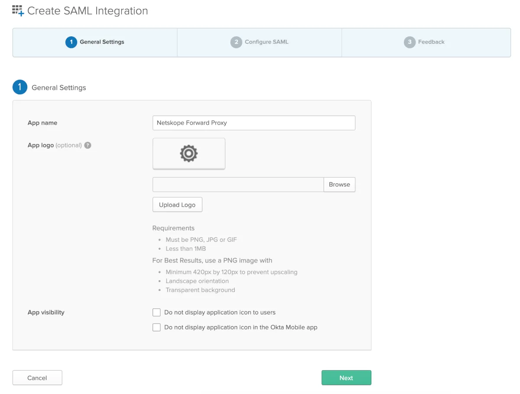The height and width of the screenshot is (394, 520).
Task: Focus the App name text field
Action: [253, 123]
